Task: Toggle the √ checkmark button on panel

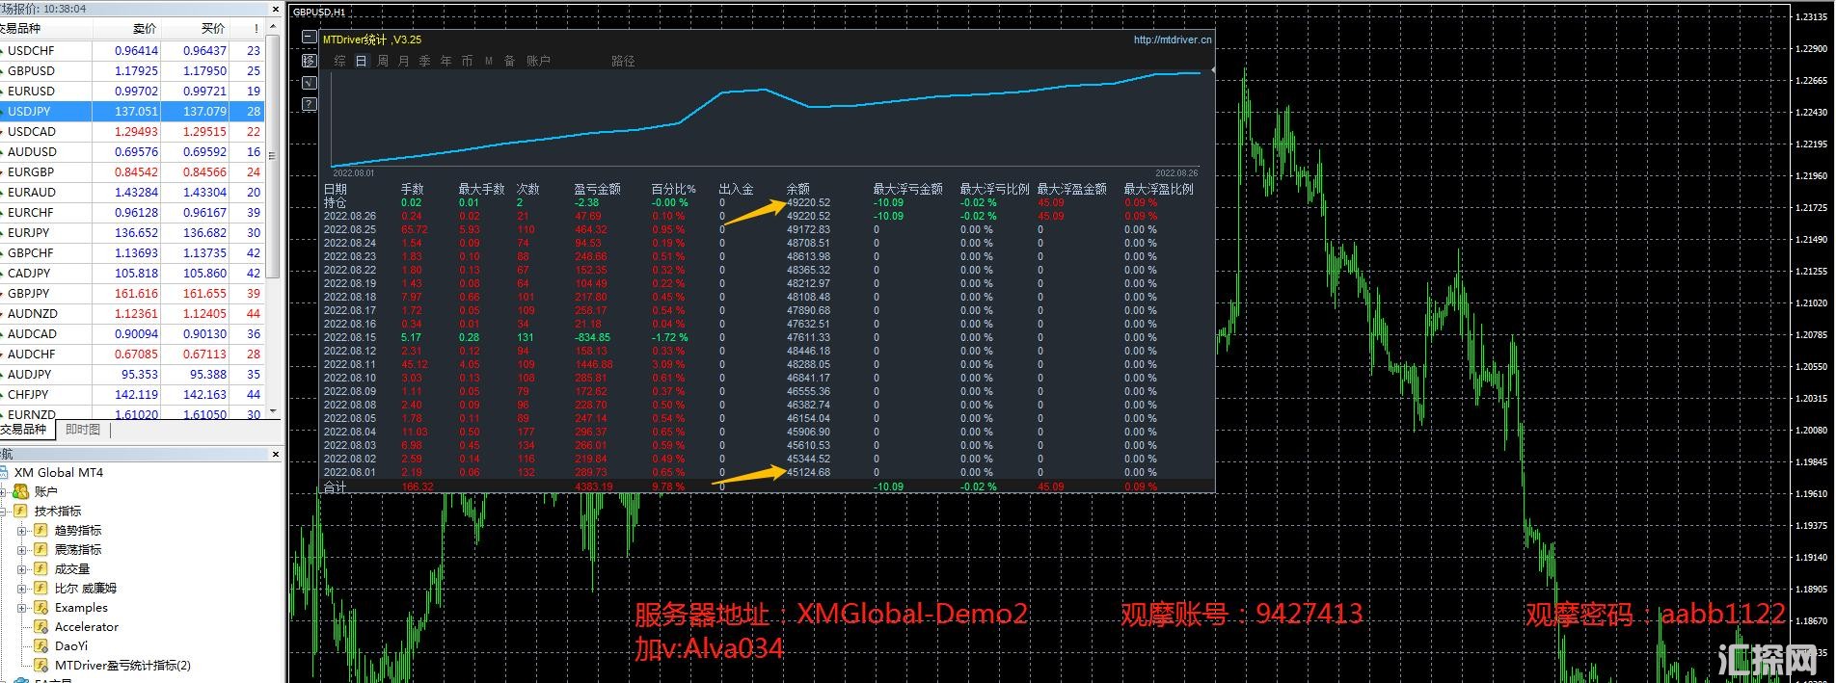Action: (309, 82)
